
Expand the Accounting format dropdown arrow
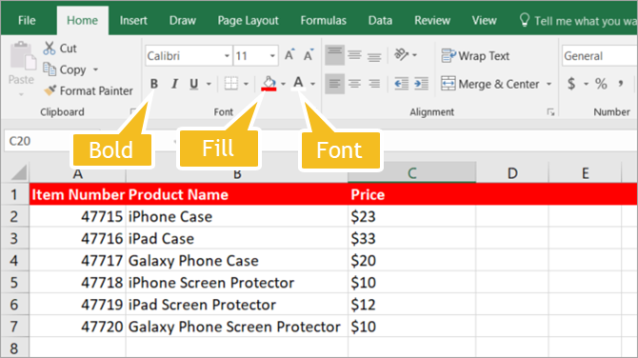[587, 84]
